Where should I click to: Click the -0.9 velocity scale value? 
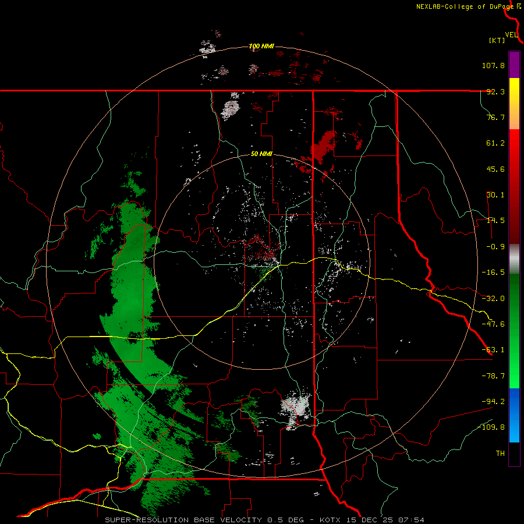point(495,247)
